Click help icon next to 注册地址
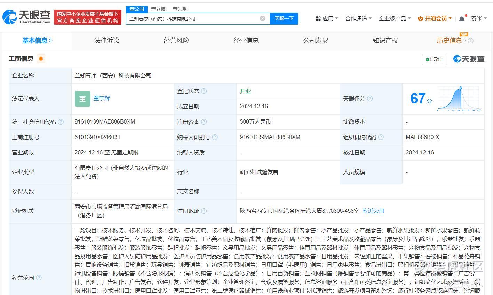The width and height of the screenshot is (493, 295). tap(204, 211)
